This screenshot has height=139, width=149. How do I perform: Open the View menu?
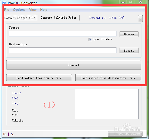point(33,10)
